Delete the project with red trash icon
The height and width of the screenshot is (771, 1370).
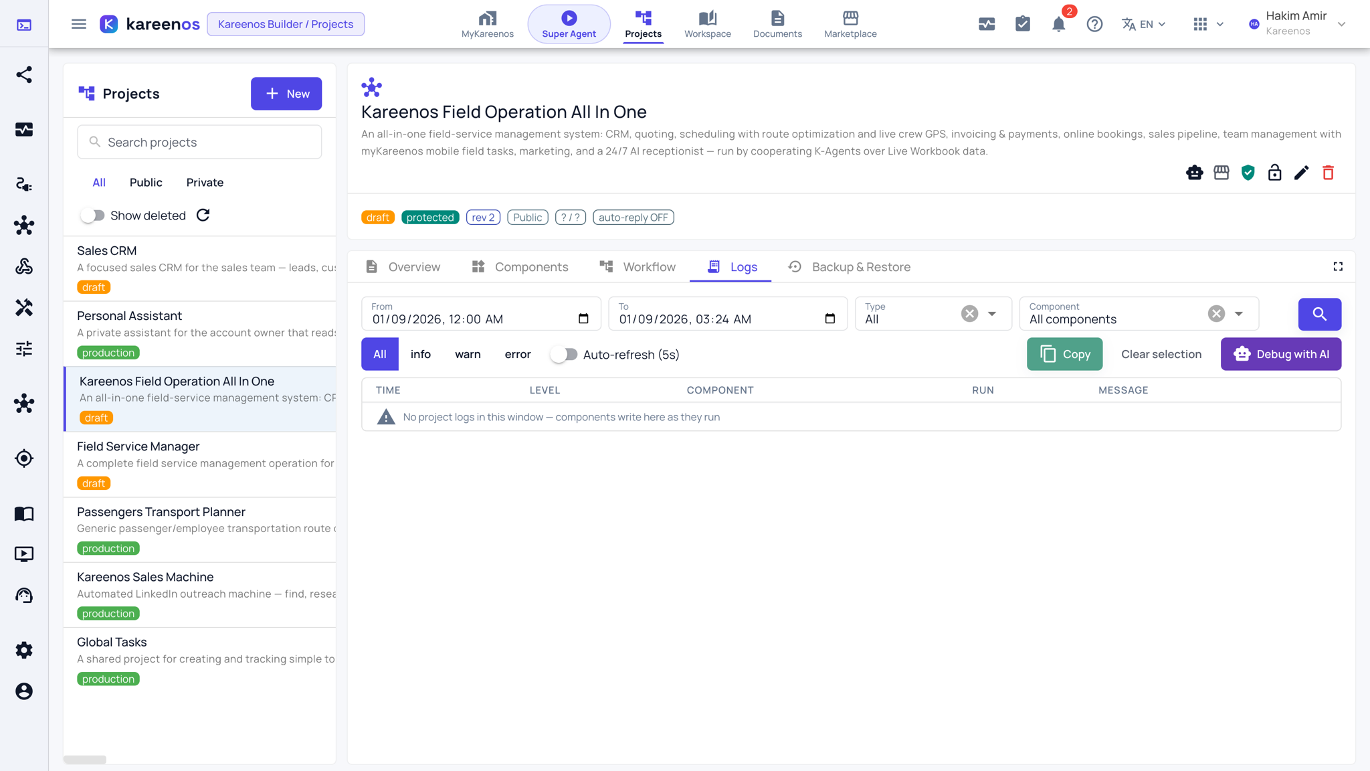1329,173
